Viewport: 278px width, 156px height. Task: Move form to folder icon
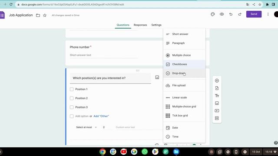[x=38, y=16]
